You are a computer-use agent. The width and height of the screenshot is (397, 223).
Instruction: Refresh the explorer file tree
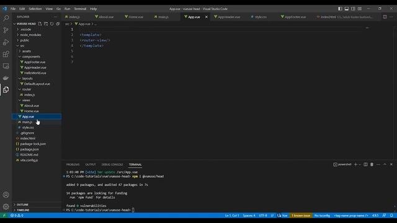point(52,24)
